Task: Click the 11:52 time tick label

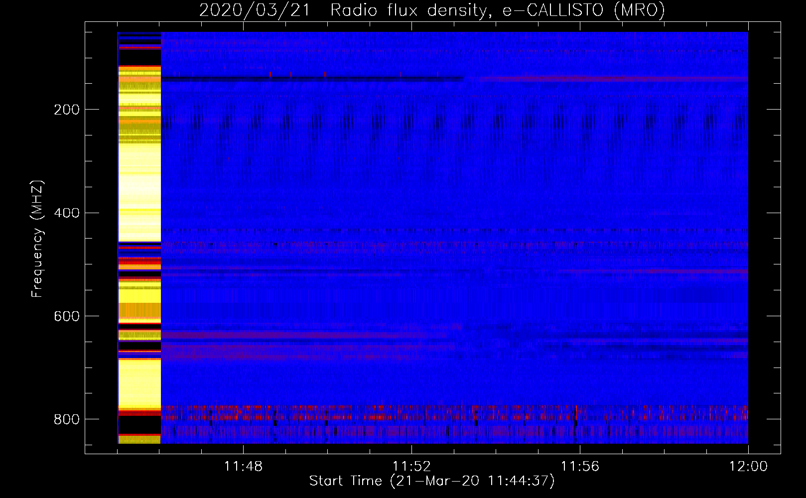Action: (411, 467)
